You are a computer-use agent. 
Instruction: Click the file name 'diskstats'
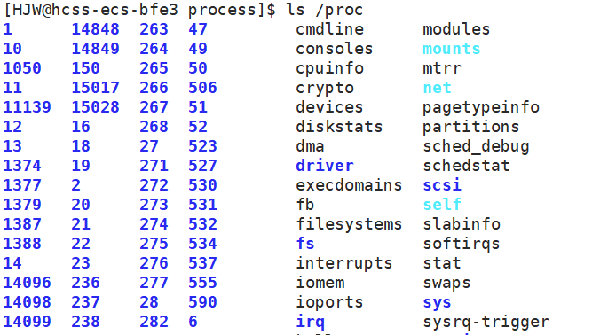click(x=340, y=127)
